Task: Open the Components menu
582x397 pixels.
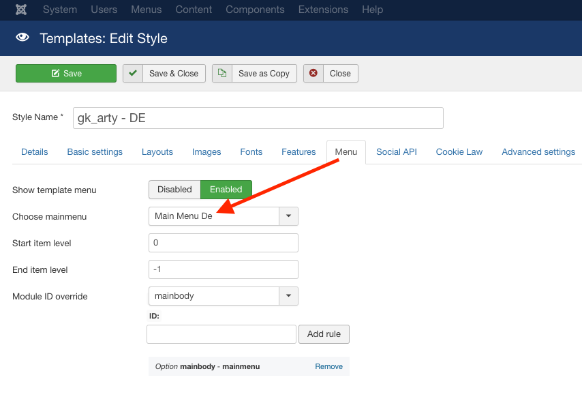Action: click(x=255, y=10)
